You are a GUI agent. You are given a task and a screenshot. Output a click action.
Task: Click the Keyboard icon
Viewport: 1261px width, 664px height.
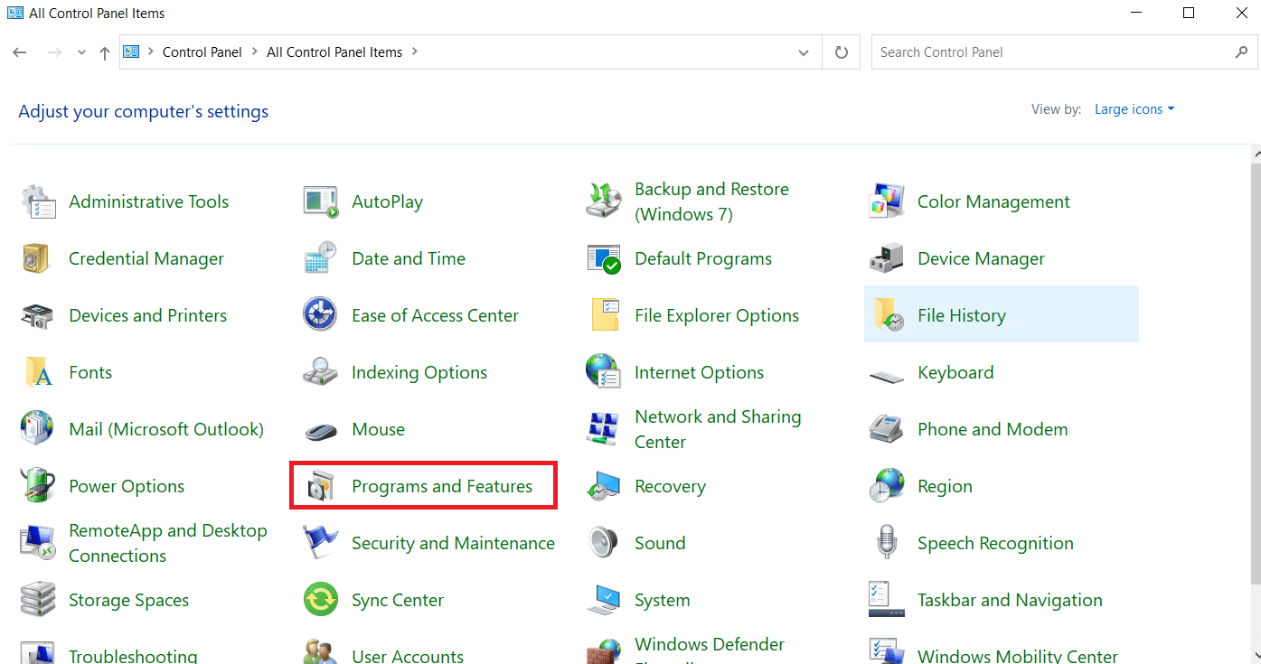coord(887,375)
